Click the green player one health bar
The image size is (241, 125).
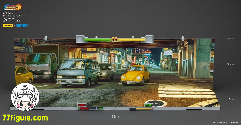(x=97, y=40)
